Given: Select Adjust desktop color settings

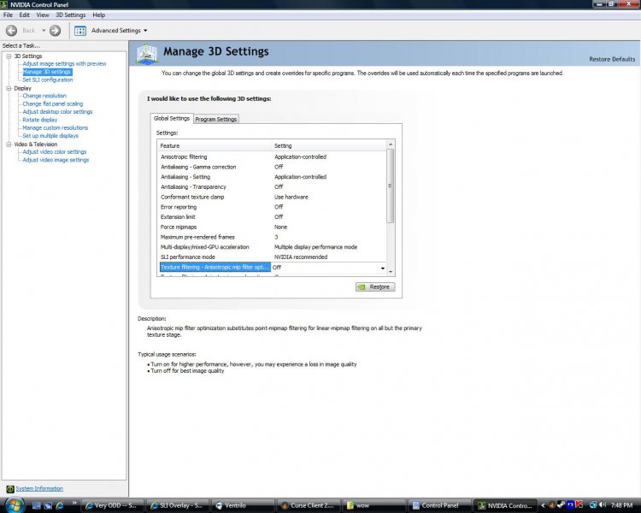Looking at the screenshot, I should [x=57, y=112].
